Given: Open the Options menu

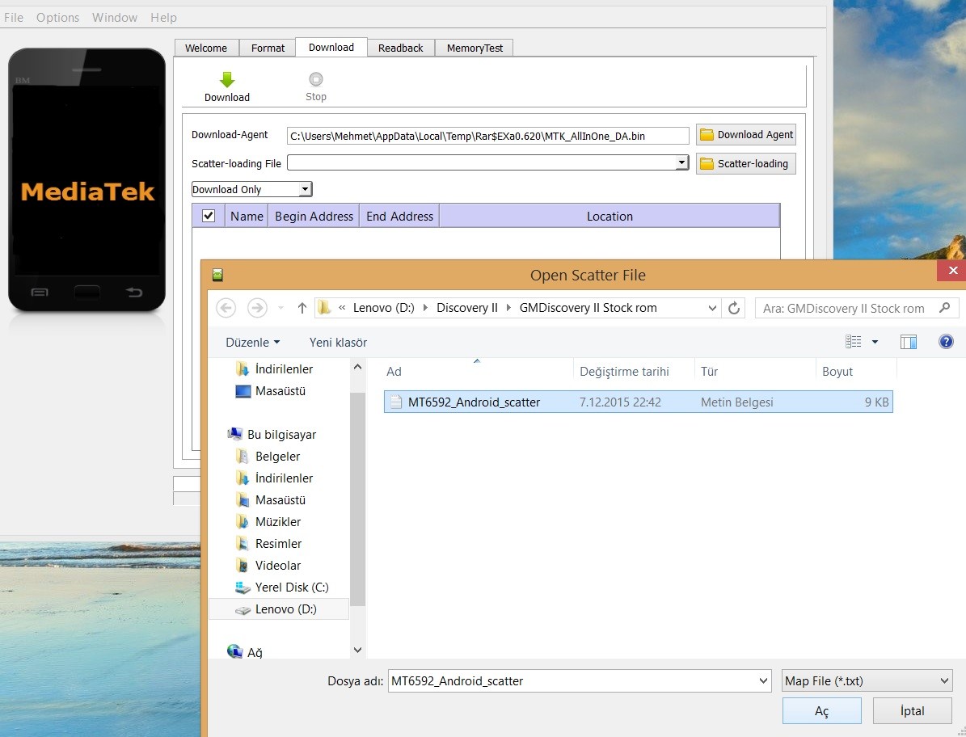Looking at the screenshot, I should click(x=57, y=17).
